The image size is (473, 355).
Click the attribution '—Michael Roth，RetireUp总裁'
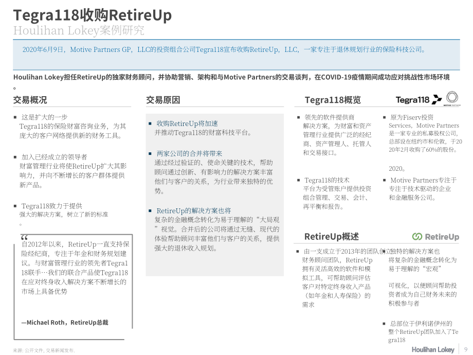(65, 323)
